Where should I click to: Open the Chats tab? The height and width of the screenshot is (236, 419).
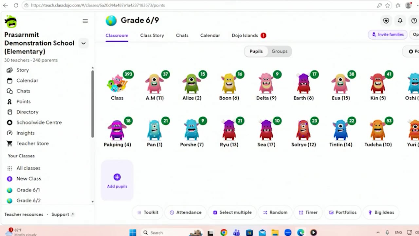182,35
